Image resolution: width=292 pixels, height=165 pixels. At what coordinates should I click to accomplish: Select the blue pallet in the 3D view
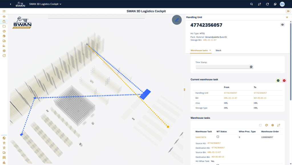coord(145,94)
